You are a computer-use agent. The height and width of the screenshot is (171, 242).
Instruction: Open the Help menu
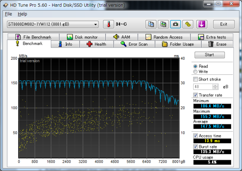22,14
